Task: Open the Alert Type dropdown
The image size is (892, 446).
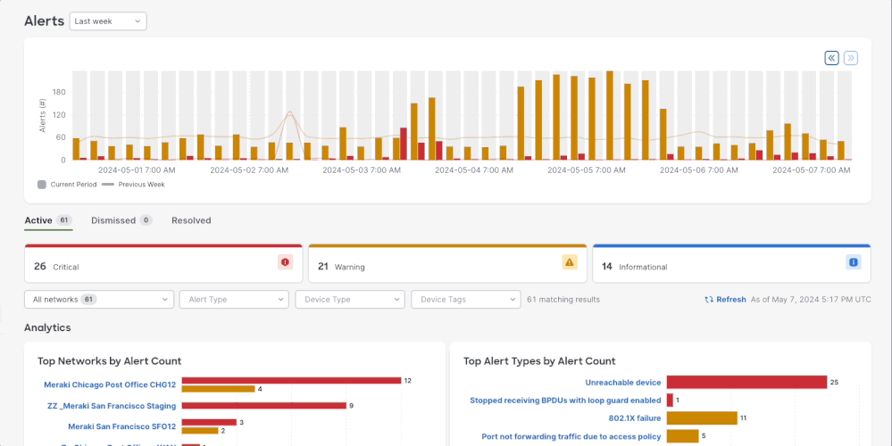Action: 233,300
